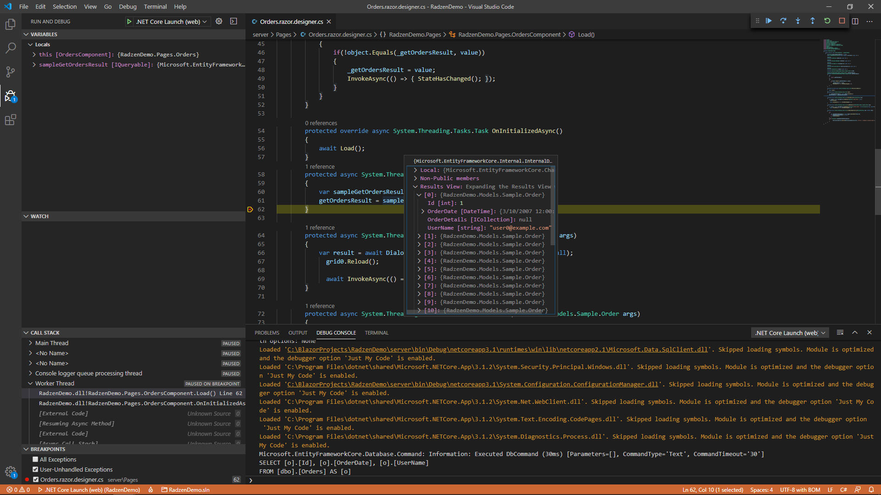Expand the sampleGetOrdersResult variable
The height and width of the screenshot is (495, 881).
click(x=34, y=65)
